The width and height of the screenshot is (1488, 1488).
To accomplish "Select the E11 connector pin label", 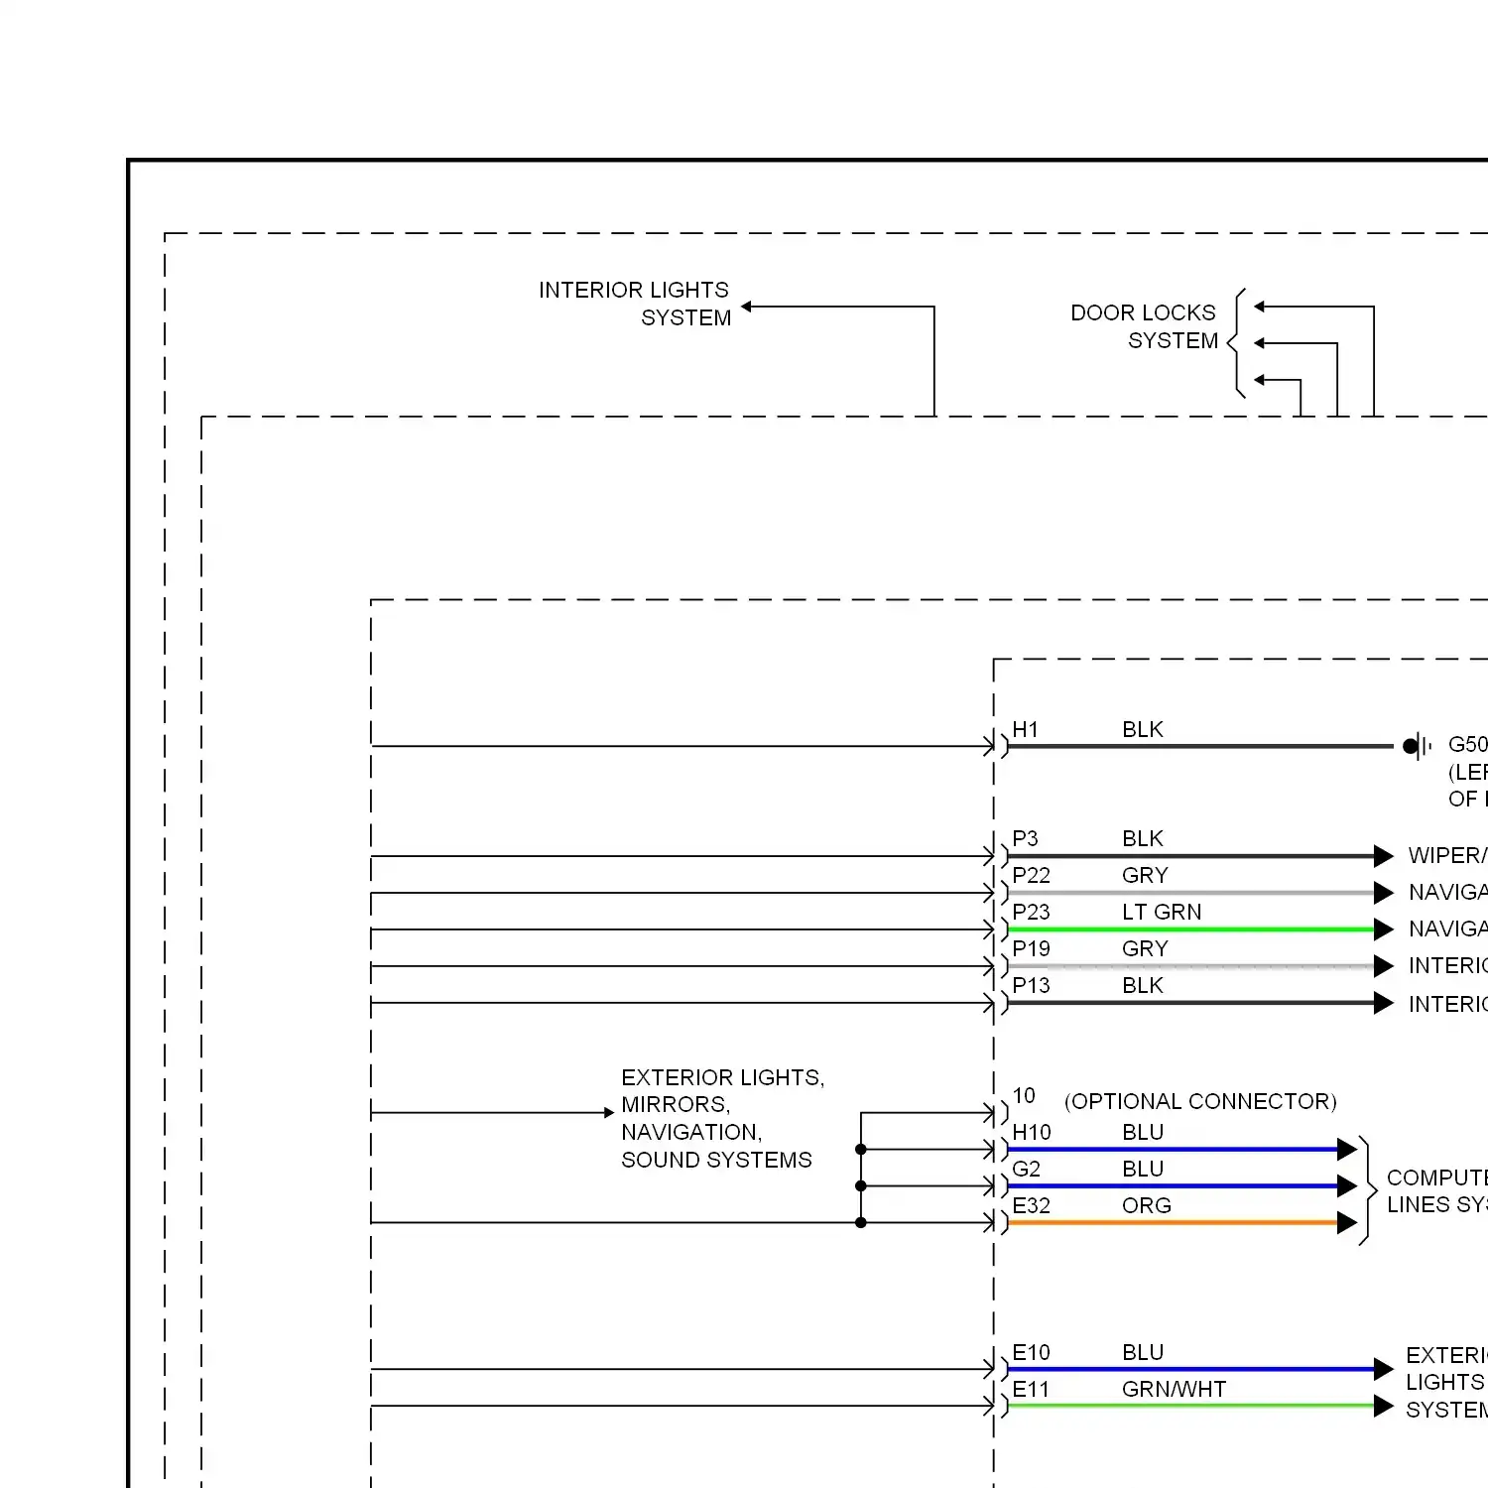I will click(1030, 1390).
